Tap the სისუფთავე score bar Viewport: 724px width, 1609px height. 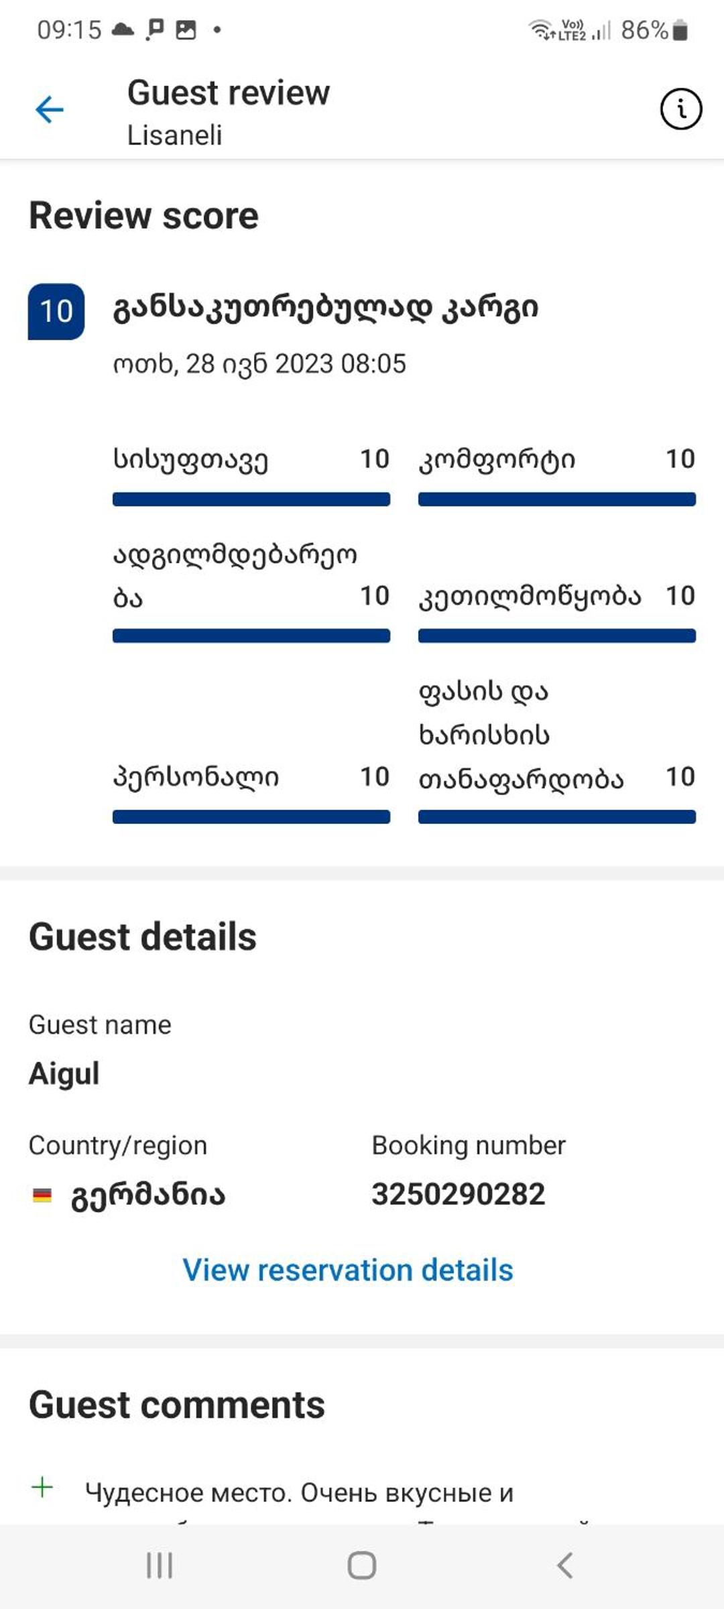[x=251, y=499]
